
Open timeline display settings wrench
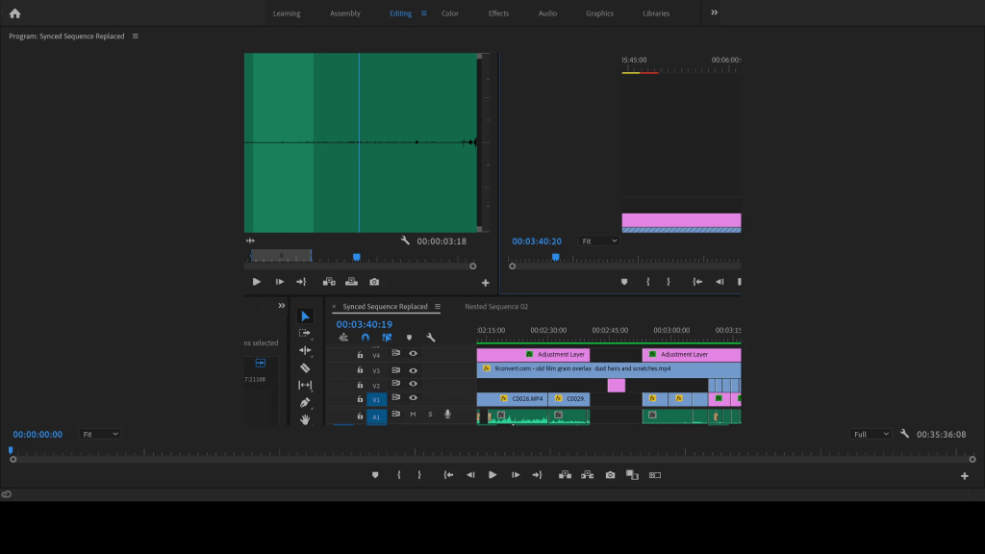click(x=431, y=338)
